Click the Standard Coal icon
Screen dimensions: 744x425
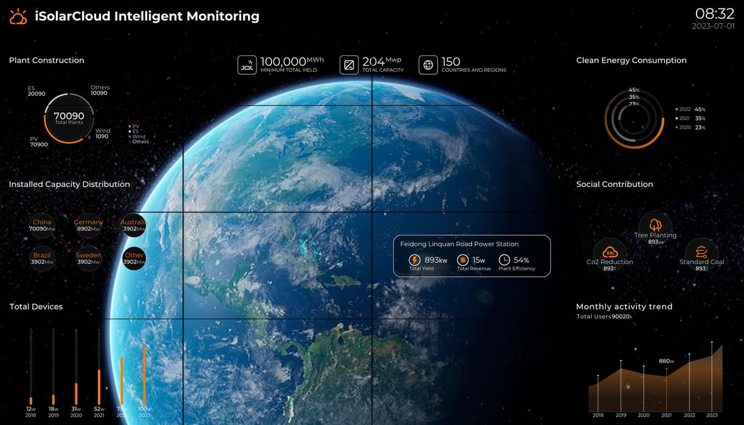[701, 252]
